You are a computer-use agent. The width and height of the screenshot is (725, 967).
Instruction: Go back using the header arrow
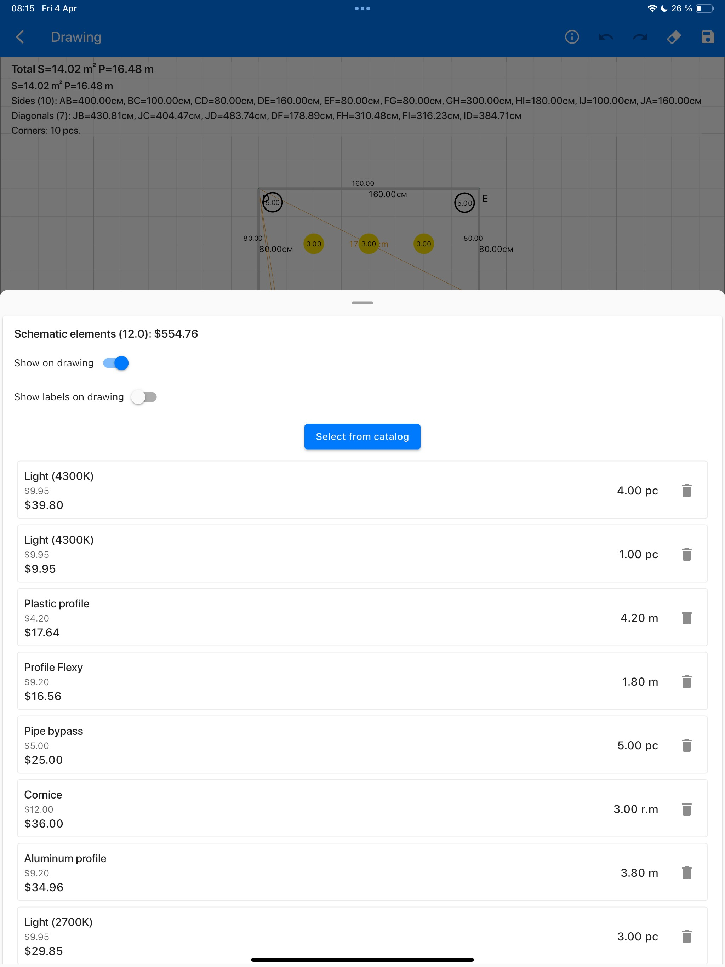click(20, 37)
